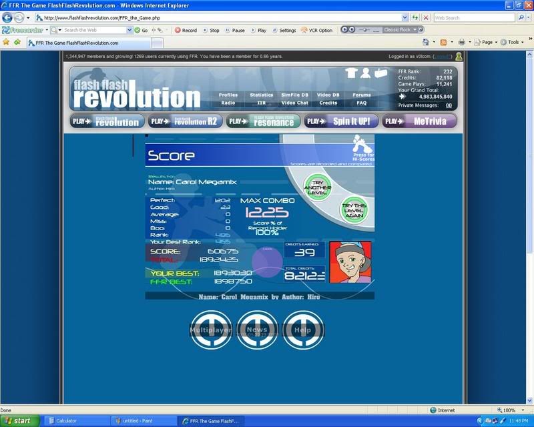The width and height of the screenshot is (534, 427).
Task: Switch to Calculator in the taskbar
Action: click(77, 421)
